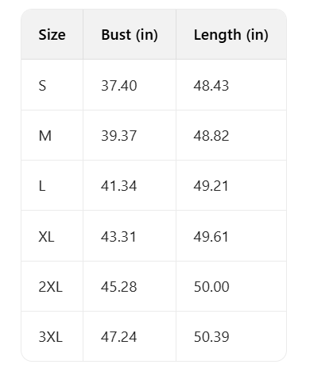Click the Size column header
The width and height of the screenshot is (310, 376).
pyautogui.click(x=52, y=35)
